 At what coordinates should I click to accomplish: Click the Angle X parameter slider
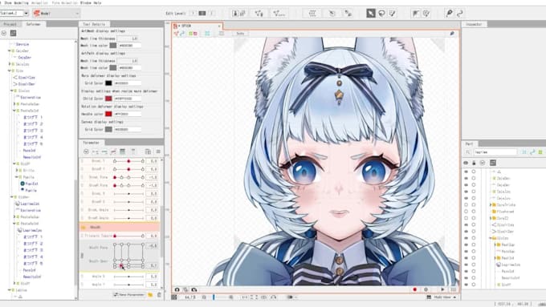click(x=128, y=277)
